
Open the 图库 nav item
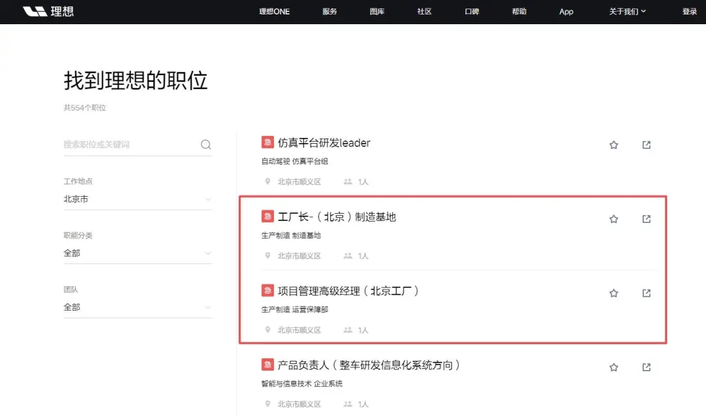(x=377, y=12)
